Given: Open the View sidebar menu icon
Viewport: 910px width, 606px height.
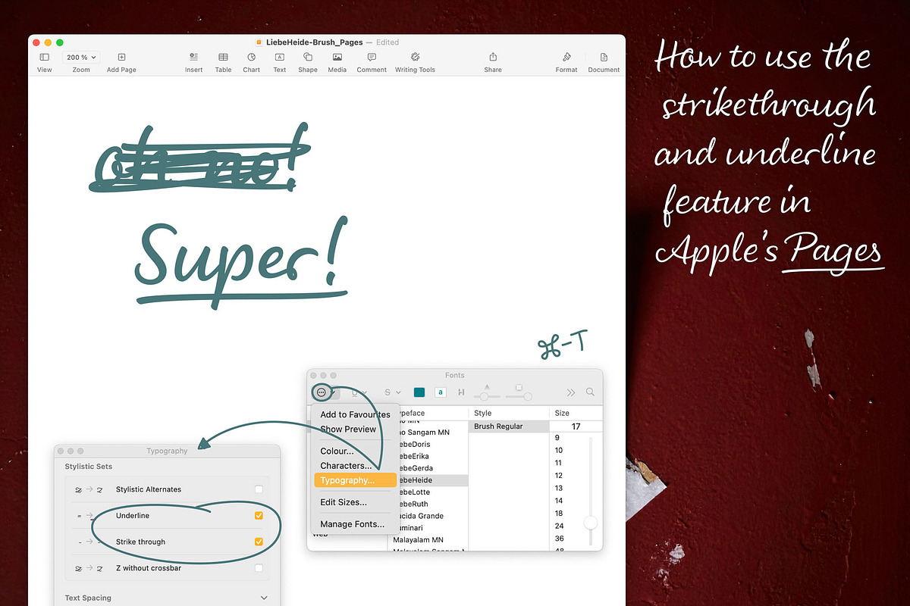Looking at the screenshot, I should 44,57.
